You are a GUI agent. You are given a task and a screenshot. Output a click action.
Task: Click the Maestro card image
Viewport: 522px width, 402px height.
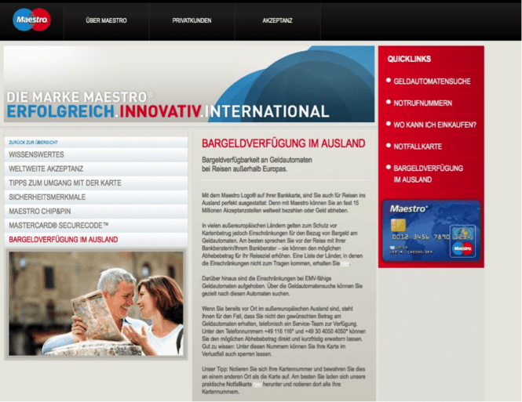[x=432, y=230]
